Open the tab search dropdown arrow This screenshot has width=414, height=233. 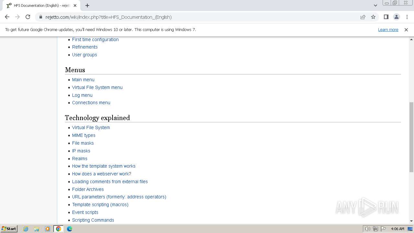pyautogui.click(x=375, y=6)
